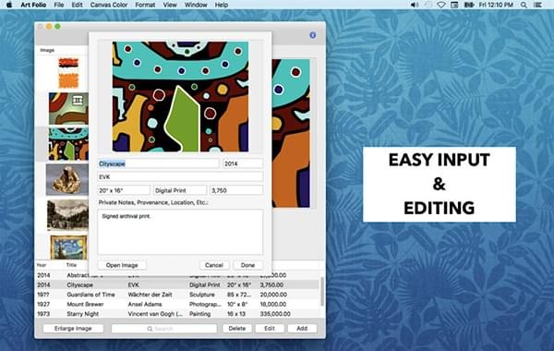This screenshot has height=351, width=554.
Task: Select the swirl artwork thumbnail with grid icon
Action: (x=68, y=108)
